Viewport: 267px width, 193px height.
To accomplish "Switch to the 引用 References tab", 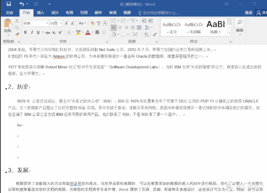I will [x=84, y=13].
